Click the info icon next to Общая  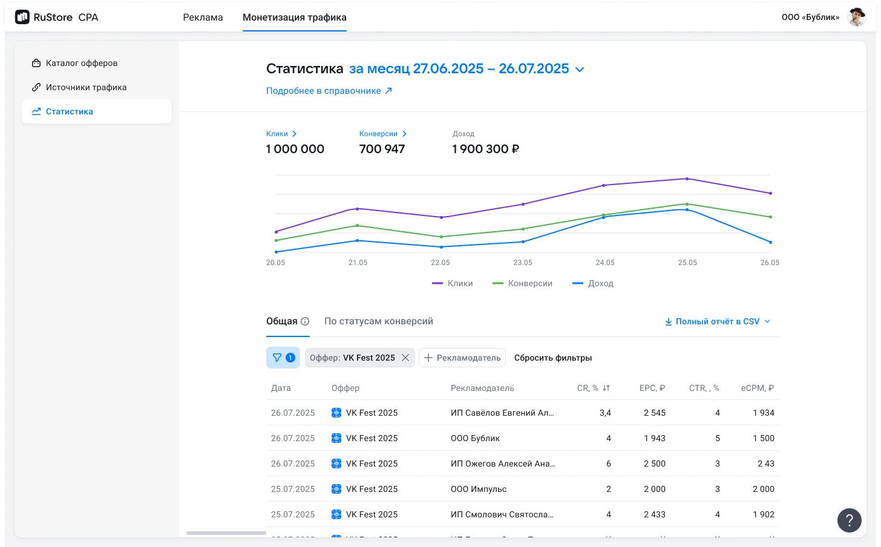tap(305, 321)
